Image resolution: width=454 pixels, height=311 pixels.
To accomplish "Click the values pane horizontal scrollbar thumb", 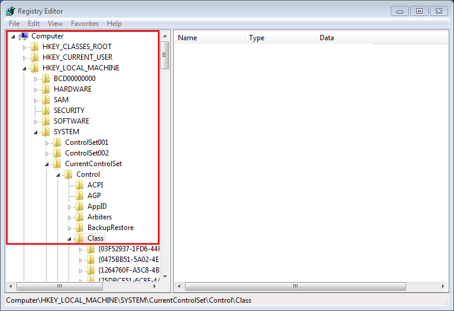I will (x=296, y=286).
